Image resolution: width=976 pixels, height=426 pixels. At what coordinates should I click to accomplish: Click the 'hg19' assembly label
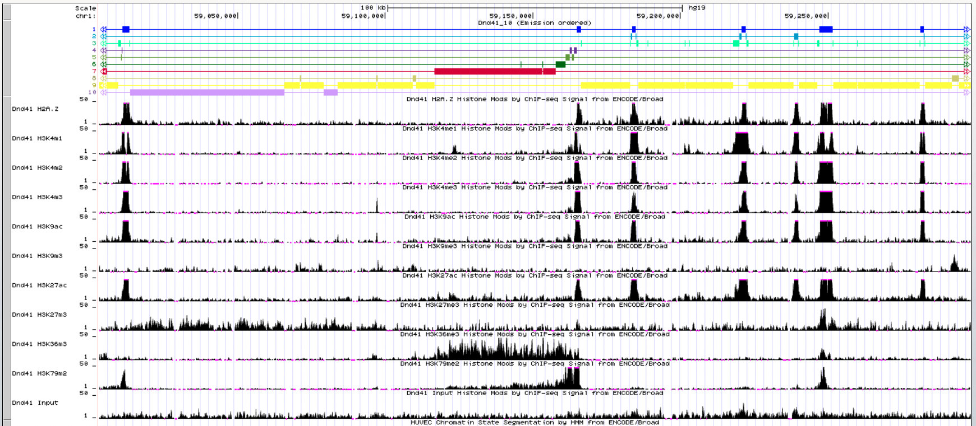click(x=697, y=8)
